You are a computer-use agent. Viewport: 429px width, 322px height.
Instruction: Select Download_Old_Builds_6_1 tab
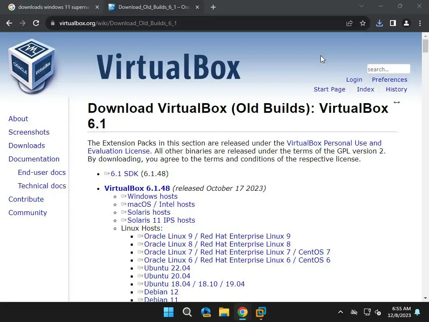[153, 8]
